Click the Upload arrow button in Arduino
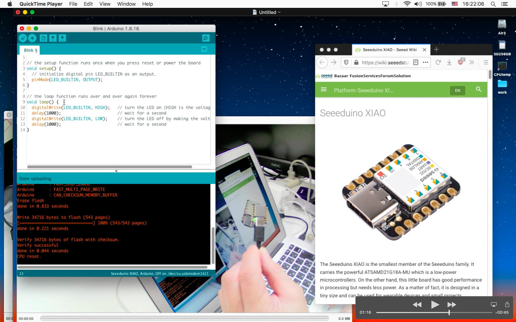 [x=32, y=38]
